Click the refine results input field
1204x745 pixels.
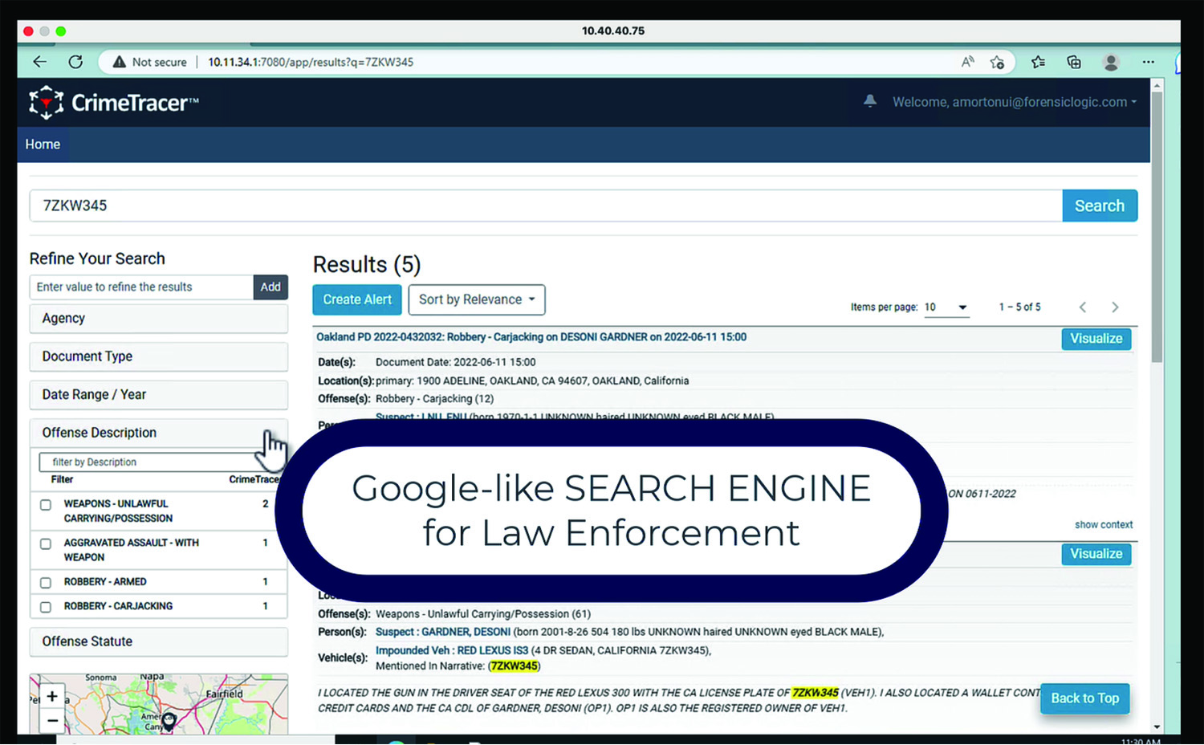(141, 287)
